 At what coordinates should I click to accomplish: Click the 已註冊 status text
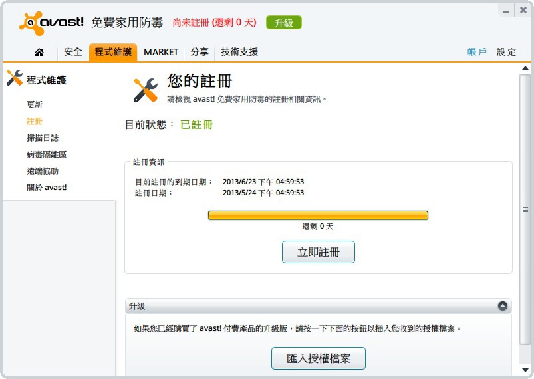[196, 124]
